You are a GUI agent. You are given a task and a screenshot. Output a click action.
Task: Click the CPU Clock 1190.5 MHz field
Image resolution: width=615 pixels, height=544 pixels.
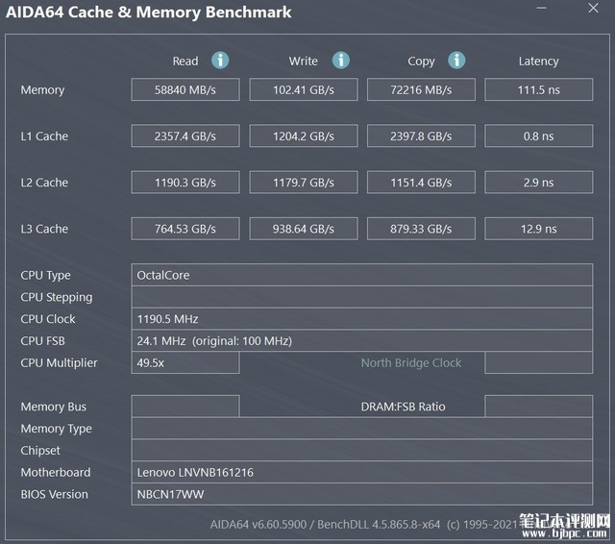[x=361, y=319]
